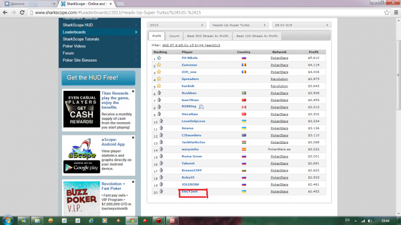Open the Heads Up Super Turbo dropdown
Image resolution: width=401 pixels, height=225 pixels.
tap(239, 25)
